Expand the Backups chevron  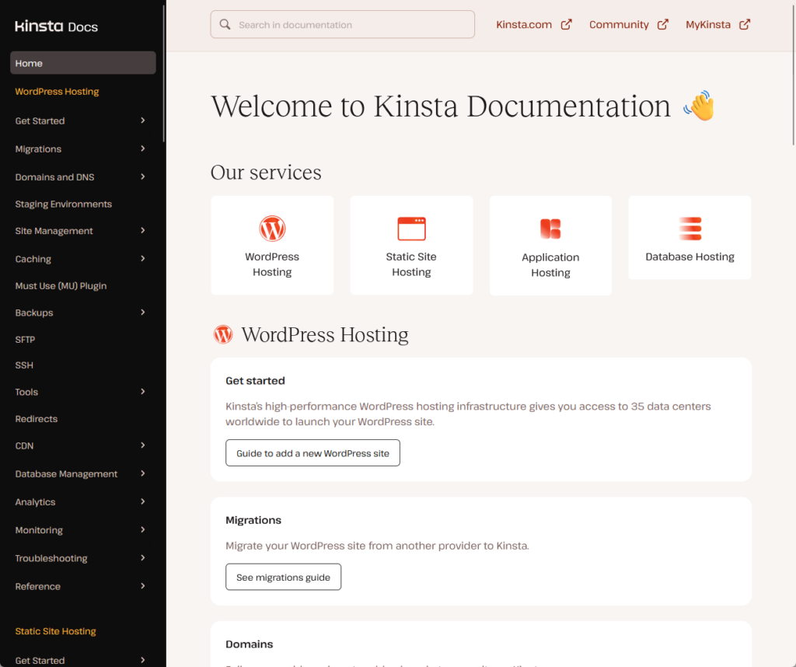(x=143, y=313)
